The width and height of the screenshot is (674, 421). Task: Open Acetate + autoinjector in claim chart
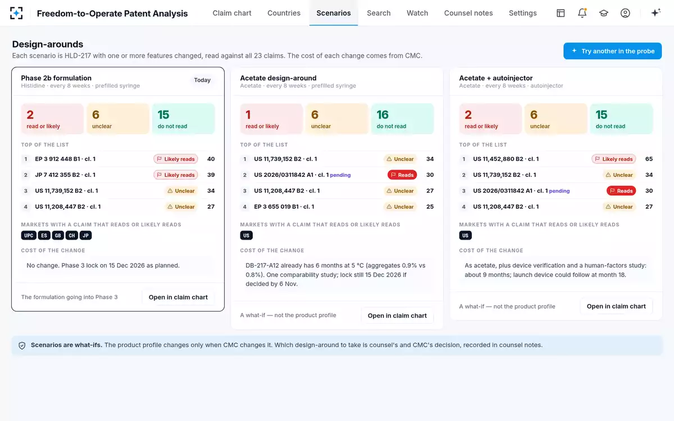click(616, 306)
